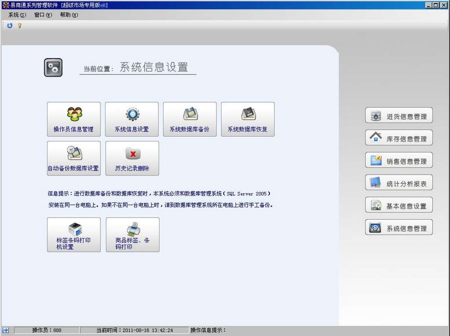Open 商品标签、条码打印 label printing
Image resolution: width=450 pixels, height=336 pixels.
[x=132, y=234]
